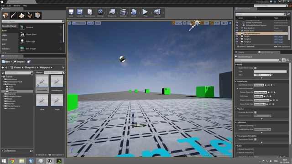Open Scene Outliner View Options
The width and height of the screenshot is (292, 164).
point(282,46)
